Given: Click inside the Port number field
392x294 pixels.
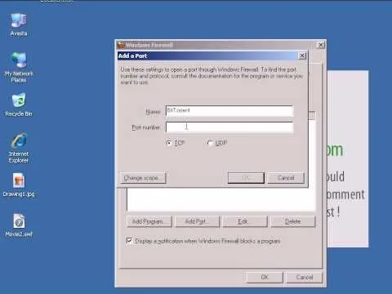Looking at the screenshot, I should [229, 127].
